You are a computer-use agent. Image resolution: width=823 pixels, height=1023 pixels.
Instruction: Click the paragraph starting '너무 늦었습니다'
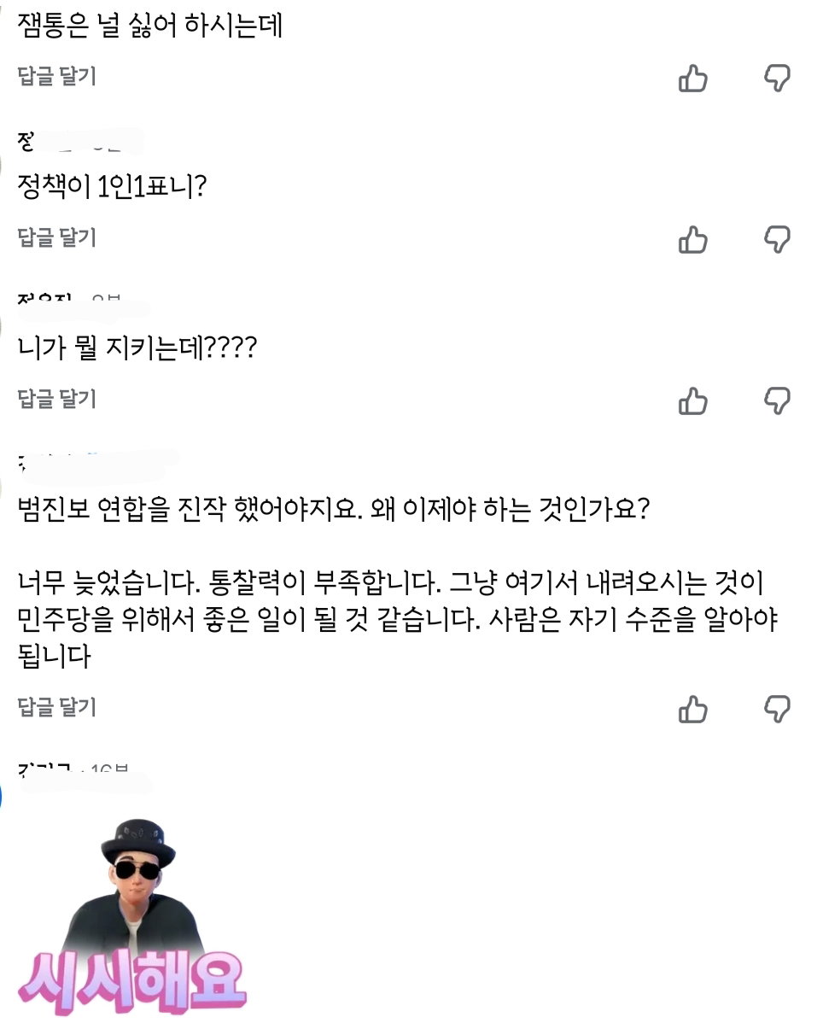coord(398,618)
